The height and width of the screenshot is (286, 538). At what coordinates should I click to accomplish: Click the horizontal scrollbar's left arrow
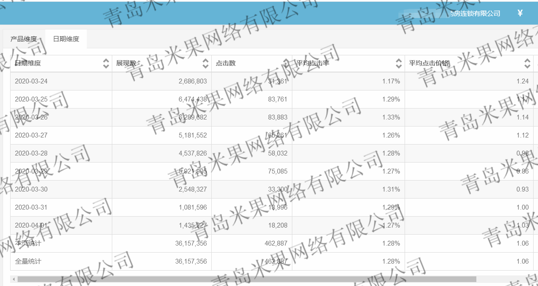pyautogui.click(x=14, y=279)
